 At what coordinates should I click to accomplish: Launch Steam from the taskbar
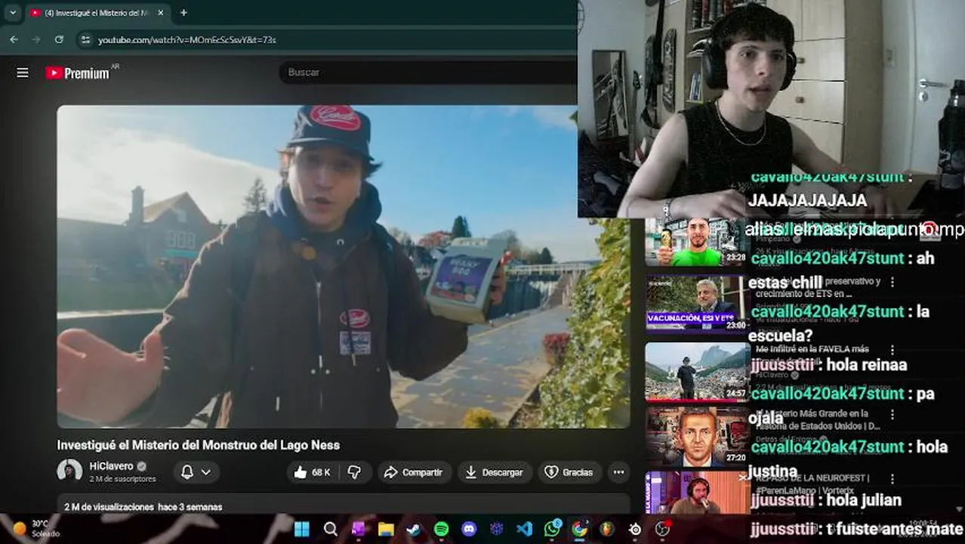pyautogui.click(x=414, y=529)
